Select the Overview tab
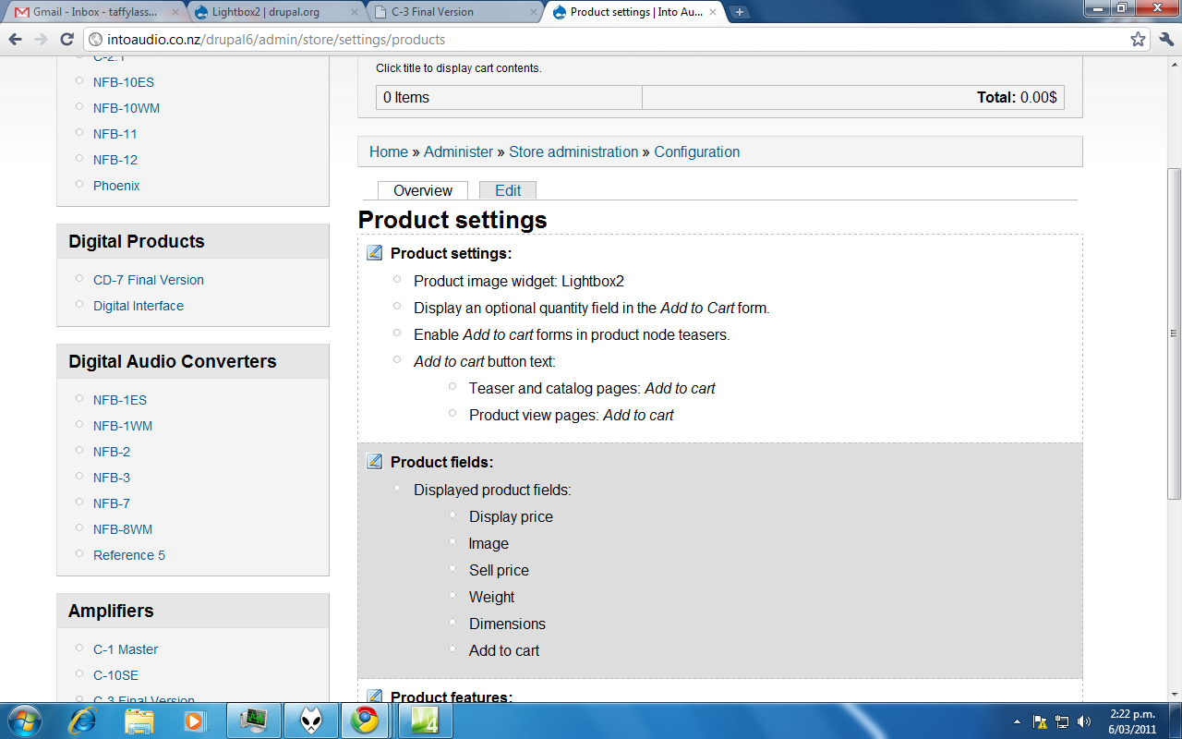1182x739 pixels. [x=423, y=190]
